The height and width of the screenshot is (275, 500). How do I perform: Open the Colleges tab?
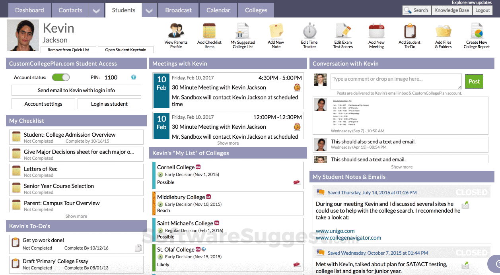pos(256,10)
